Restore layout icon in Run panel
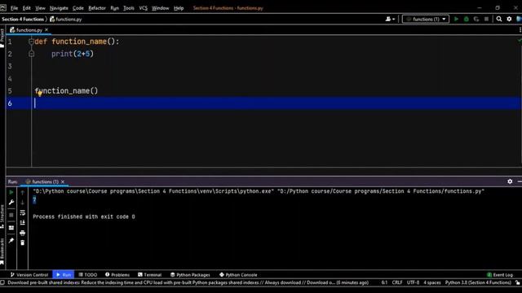This screenshot has width=522, height=293. [11, 228]
